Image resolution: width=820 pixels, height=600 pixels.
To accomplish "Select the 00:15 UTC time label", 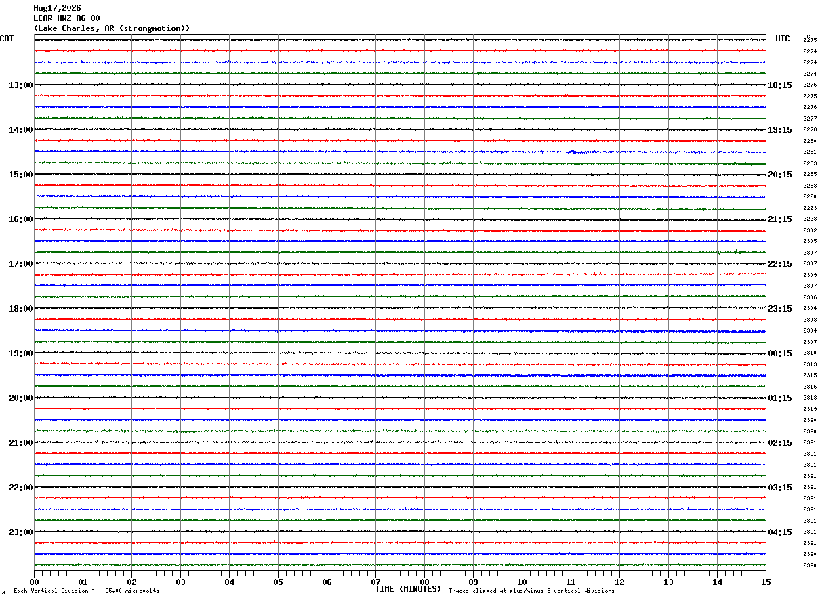I will (x=780, y=353).
